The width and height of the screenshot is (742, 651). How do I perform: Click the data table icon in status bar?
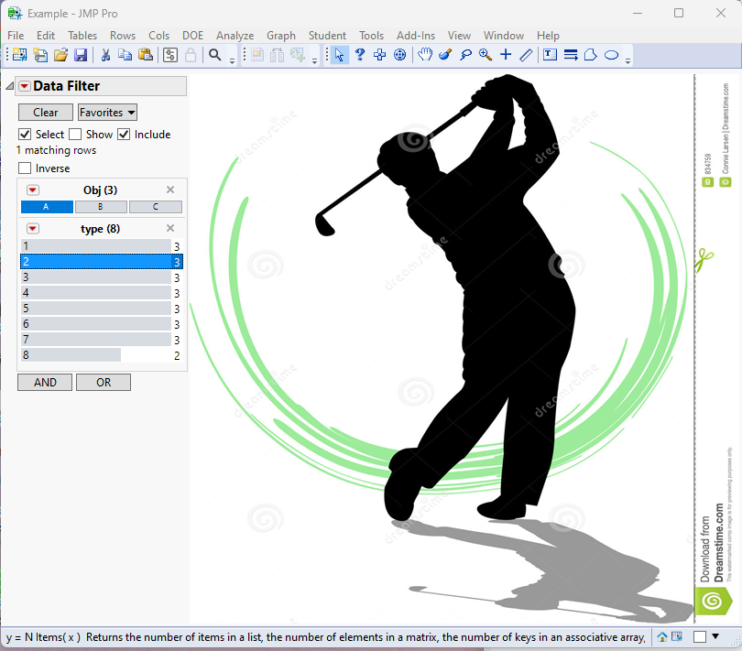click(x=677, y=636)
